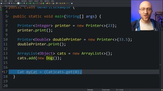Collapse the main method fold at line 5
Image resolution: width=163 pixels, height=91 pixels.
point(8,16)
